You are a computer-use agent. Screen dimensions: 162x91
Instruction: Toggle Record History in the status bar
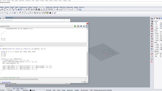[x=84, y=90]
